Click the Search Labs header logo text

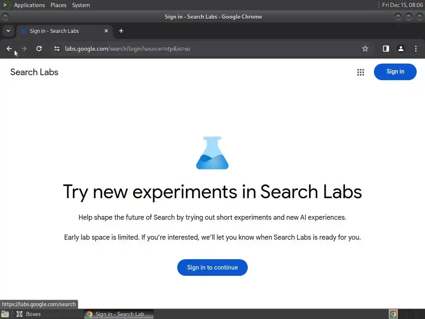tap(34, 72)
